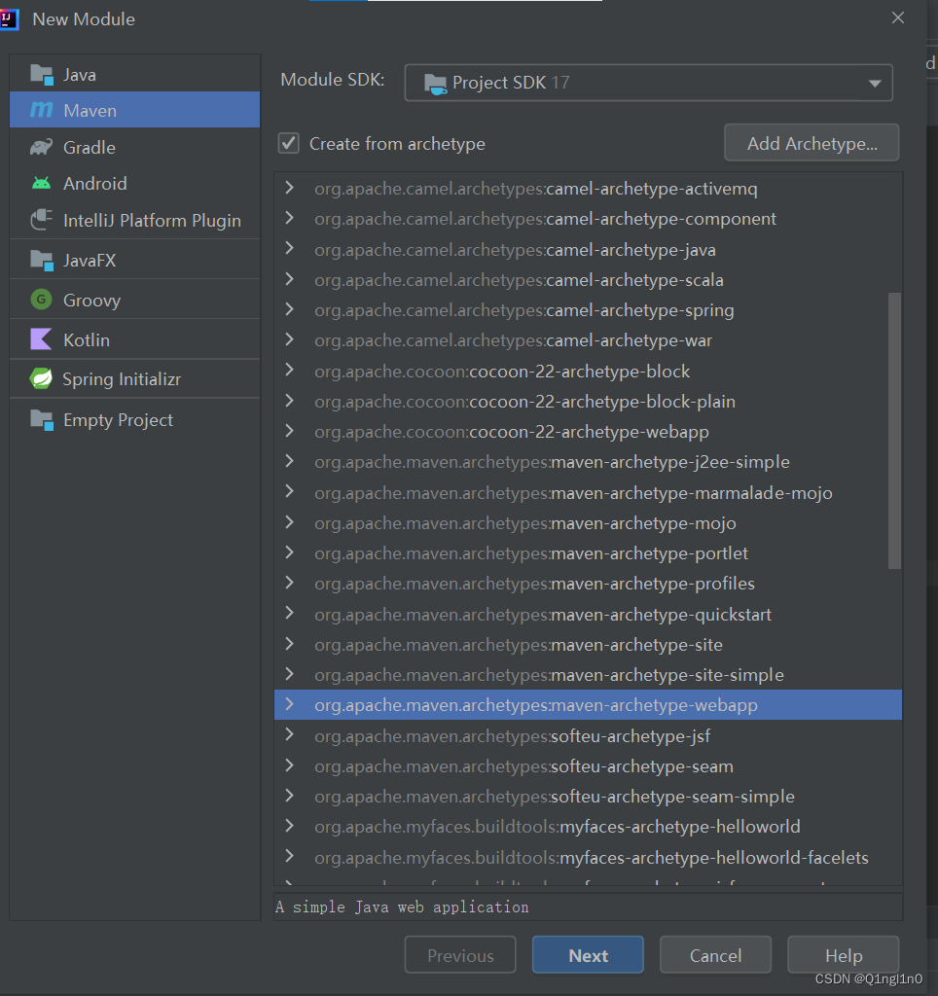
Task: Expand maven-archetype-quickstart entry
Action: [x=290, y=613]
